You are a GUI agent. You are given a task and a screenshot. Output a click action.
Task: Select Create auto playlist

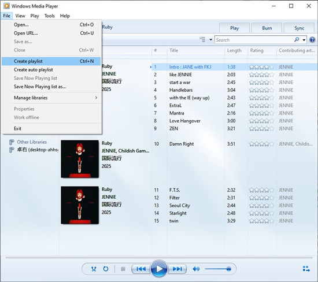click(51, 69)
